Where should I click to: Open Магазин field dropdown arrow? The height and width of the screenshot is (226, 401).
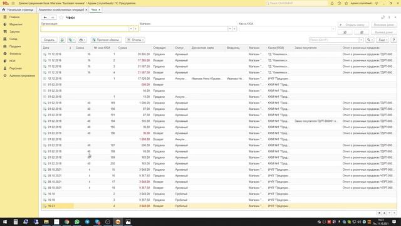(x=230, y=29)
